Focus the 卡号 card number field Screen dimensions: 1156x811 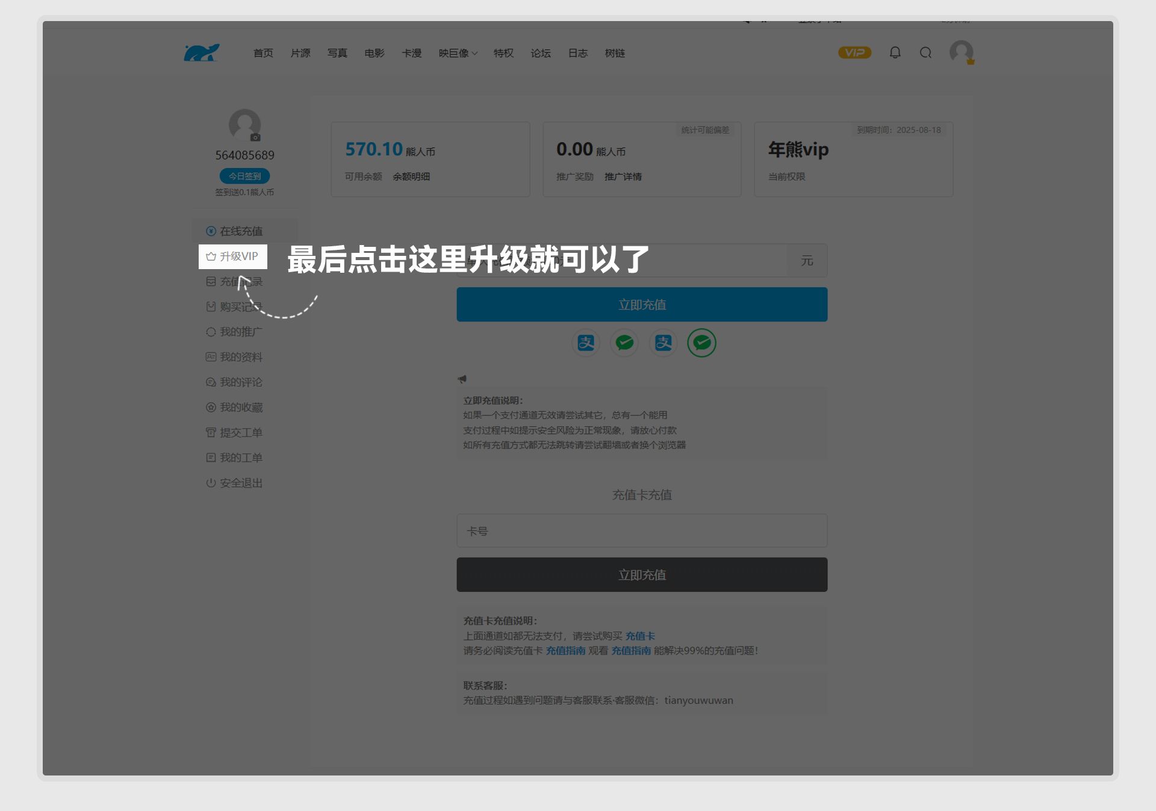click(642, 530)
